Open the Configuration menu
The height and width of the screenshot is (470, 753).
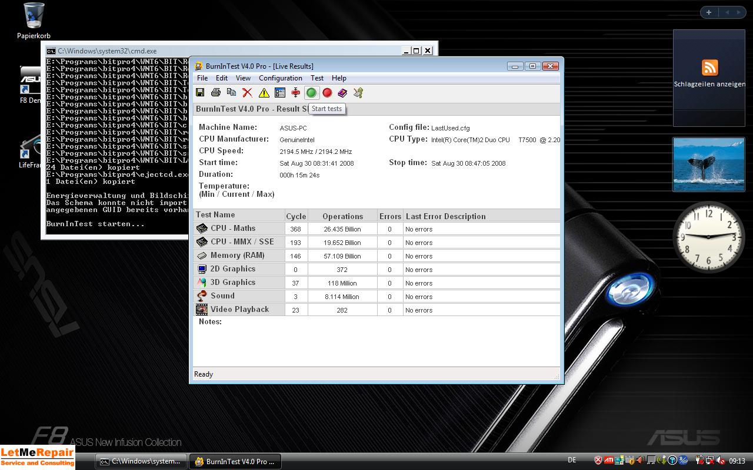pyautogui.click(x=281, y=78)
